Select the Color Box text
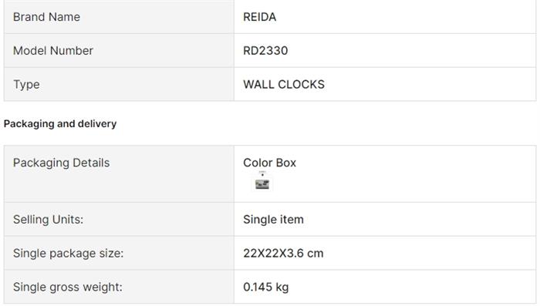Image resolution: width=540 pixels, height=306 pixels. pos(270,163)
